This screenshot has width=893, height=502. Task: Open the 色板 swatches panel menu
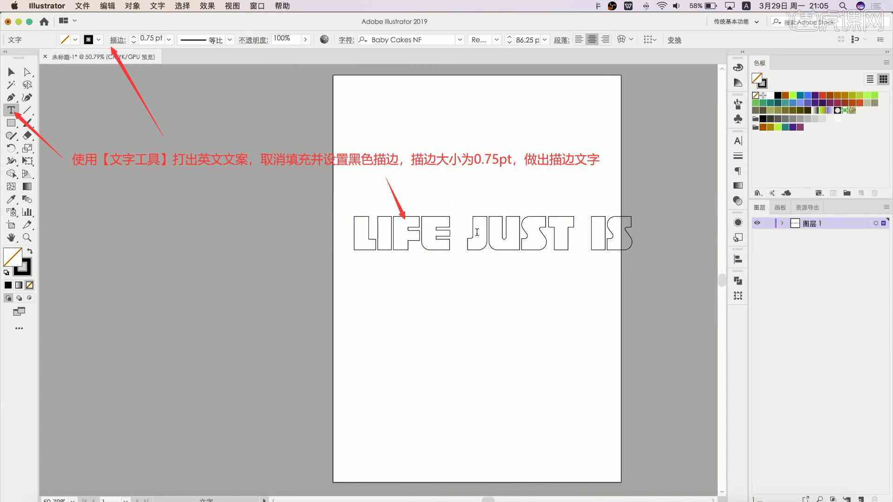[886, 62]
